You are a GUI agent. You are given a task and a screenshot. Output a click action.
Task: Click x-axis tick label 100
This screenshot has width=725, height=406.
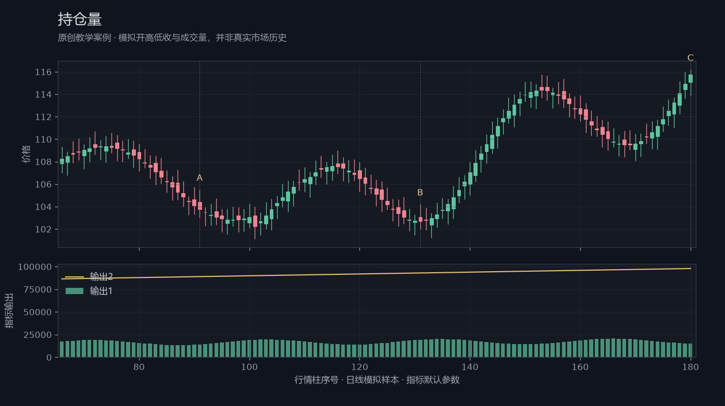point(249,366)
